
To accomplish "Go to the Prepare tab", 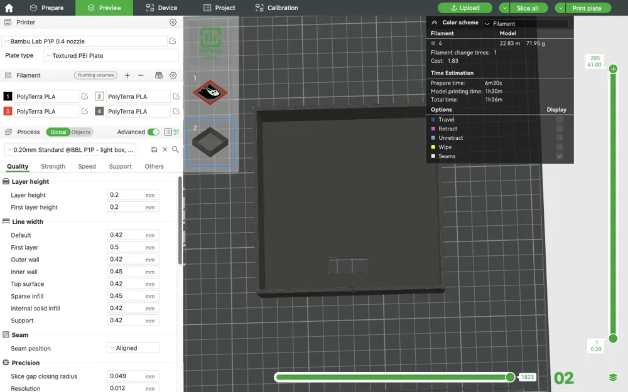I will 47,8.
